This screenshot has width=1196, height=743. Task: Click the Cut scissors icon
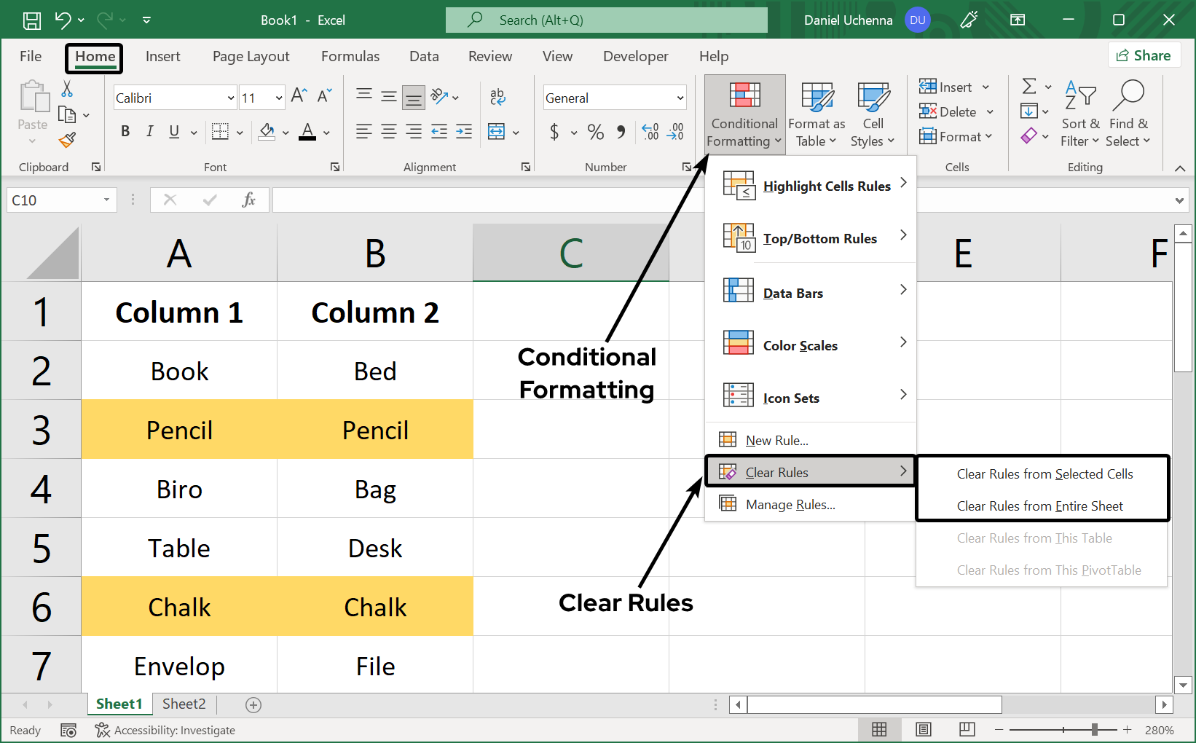67,89
